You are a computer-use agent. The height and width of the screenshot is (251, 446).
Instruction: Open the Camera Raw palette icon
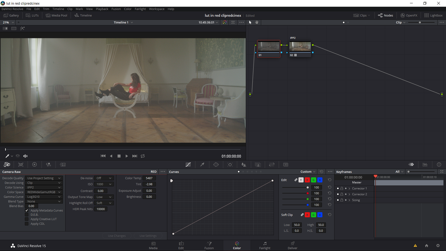[x=7, y=165]
